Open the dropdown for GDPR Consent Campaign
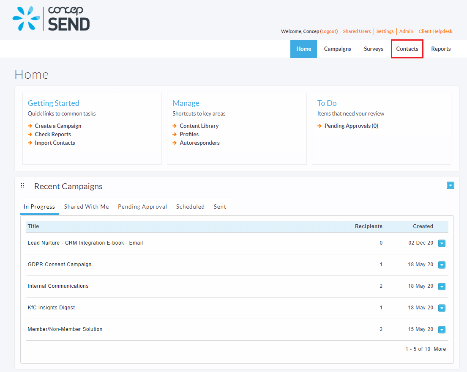This screenshot has height=372, width=467. [x=442, y=265]
